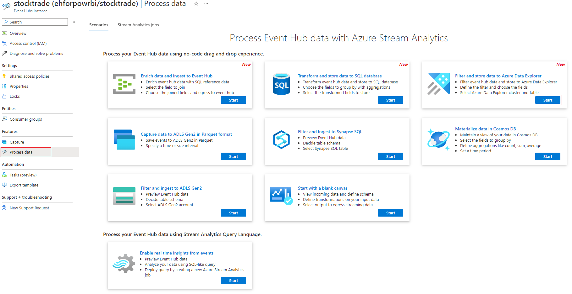The width and height of the screenshot is (572, 294).
Task: Open Enrich data and ingest to Event Hub
Action: (177, 76)
